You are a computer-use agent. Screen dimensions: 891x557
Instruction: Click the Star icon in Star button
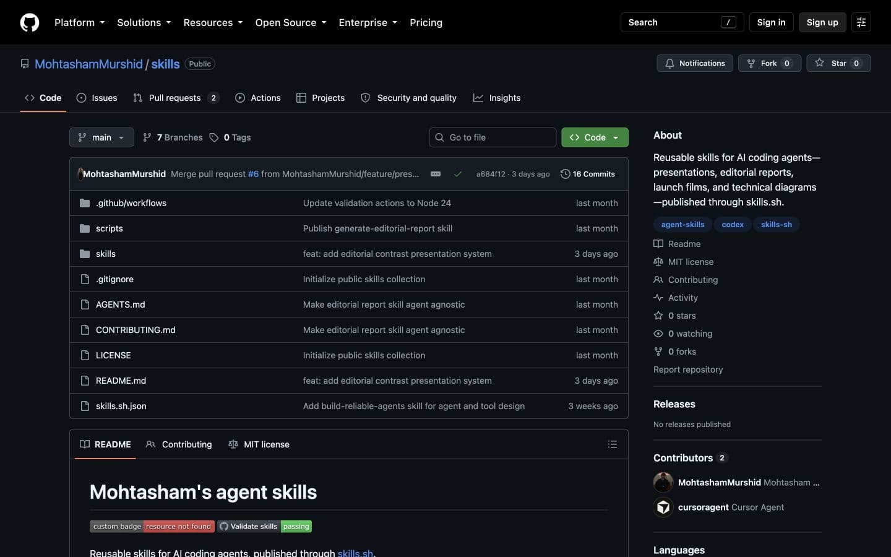click(x=820, y=63)
